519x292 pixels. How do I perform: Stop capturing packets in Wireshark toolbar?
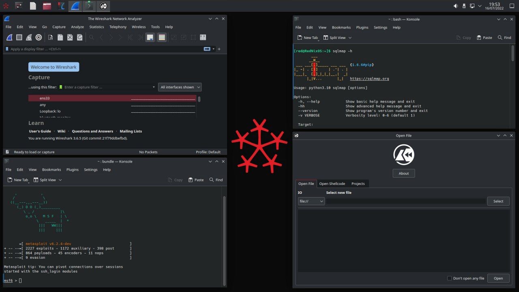coord(19,37)
